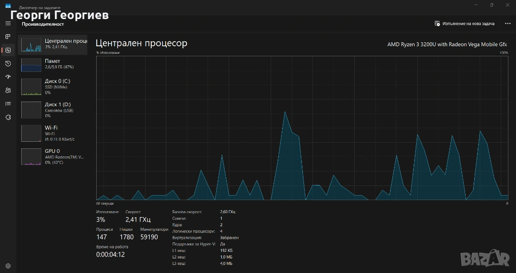Open Task Manager settings gear
The height and width of the screenshot is (273, 516).
tap(8, 265)
